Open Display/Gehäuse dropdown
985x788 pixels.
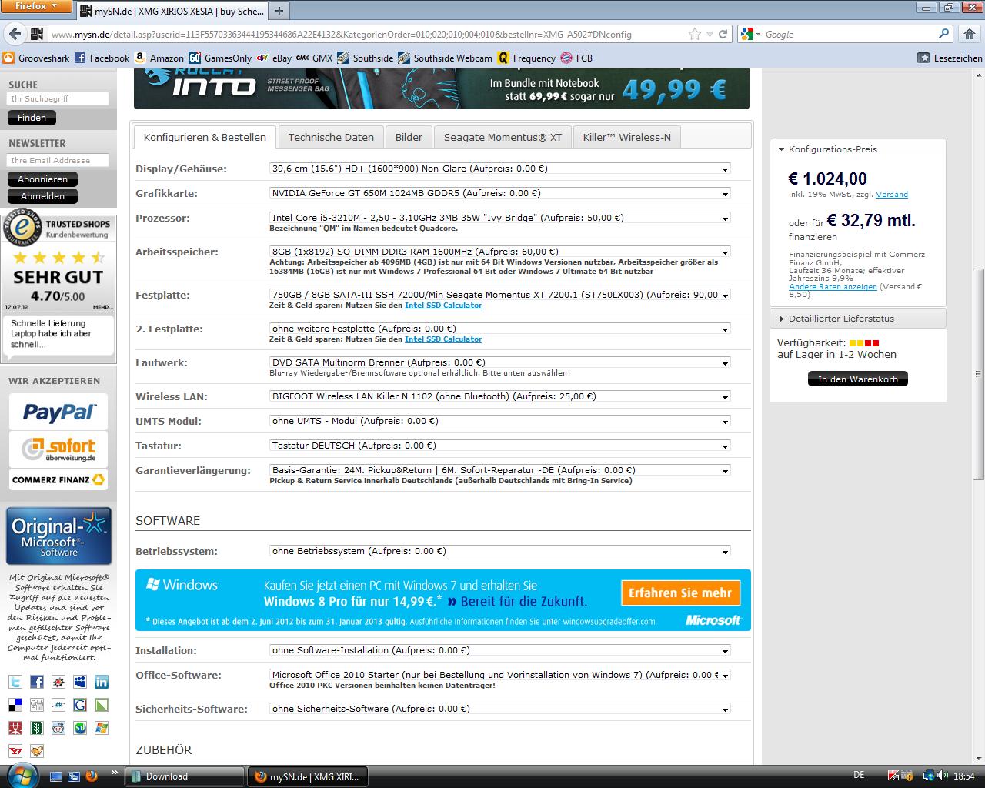[500, 169]
